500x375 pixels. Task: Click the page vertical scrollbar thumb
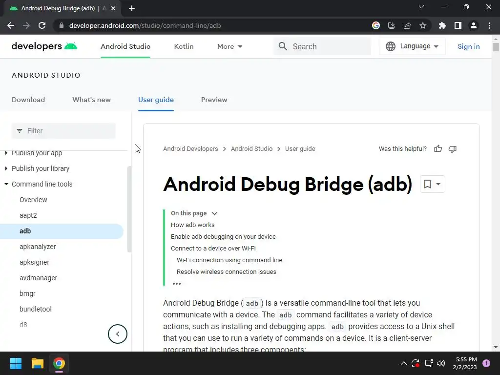(x=496, y=47)
